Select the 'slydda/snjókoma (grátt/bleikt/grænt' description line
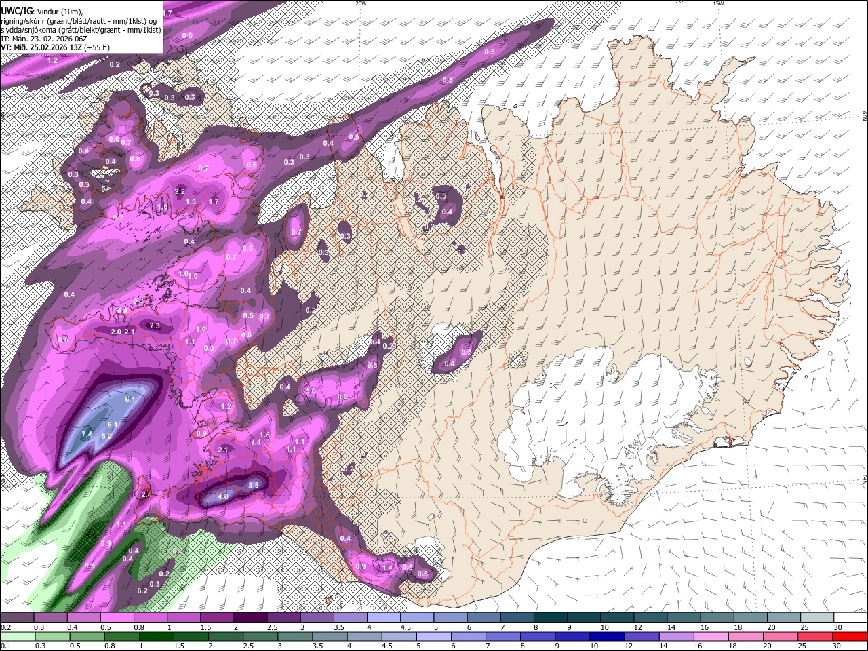Screen dimensions: 868x651 pos(81,30)
